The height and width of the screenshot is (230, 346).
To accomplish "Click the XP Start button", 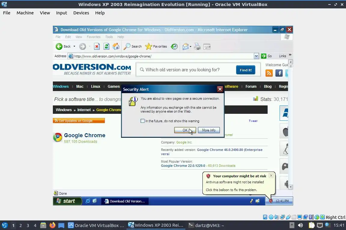I will click(67, 201).
